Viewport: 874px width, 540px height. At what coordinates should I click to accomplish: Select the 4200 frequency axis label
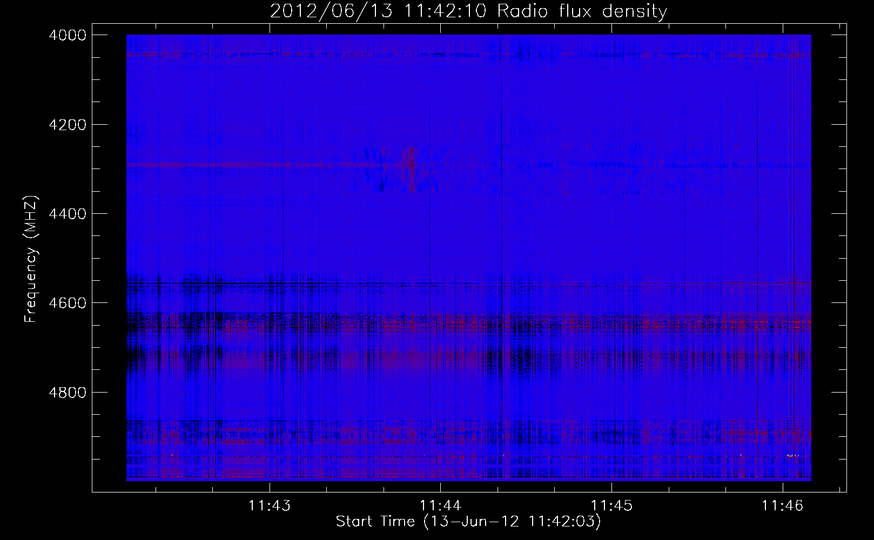pos(67,125)
